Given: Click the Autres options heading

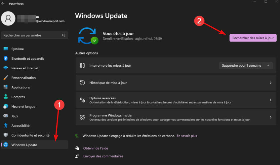Looking at the screenshot, I should 86,53.
